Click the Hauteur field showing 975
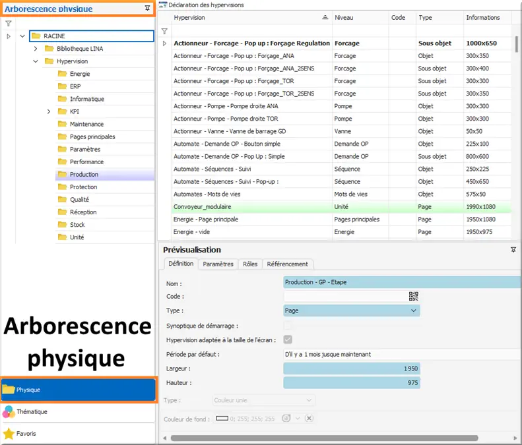522x445 pixels. click(352, 383)
